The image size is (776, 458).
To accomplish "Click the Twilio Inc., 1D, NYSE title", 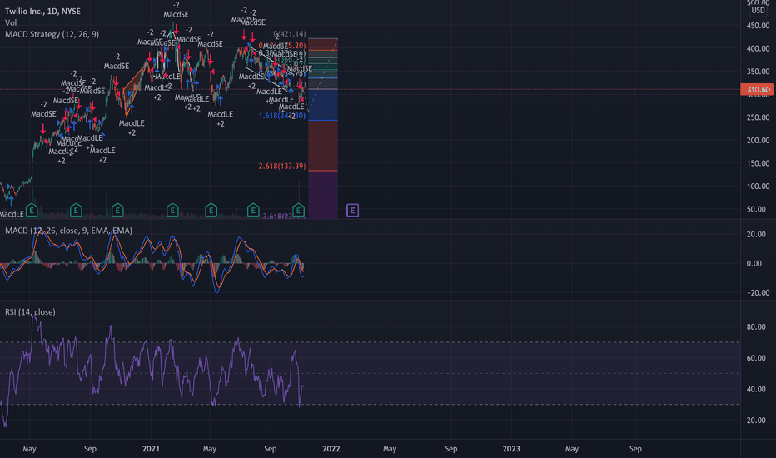I will coord(42,11).
